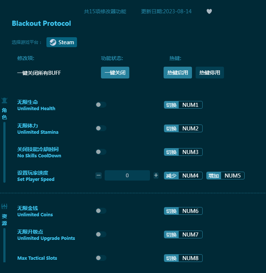This screenshot has height=273, width=266.
Task: Click the character section icon
Action: pos(4,101)
